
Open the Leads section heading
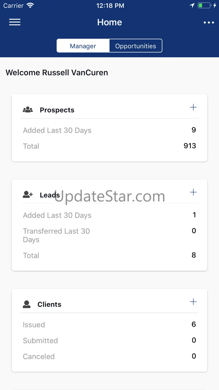pyautogui.click(x=50, y=195)
